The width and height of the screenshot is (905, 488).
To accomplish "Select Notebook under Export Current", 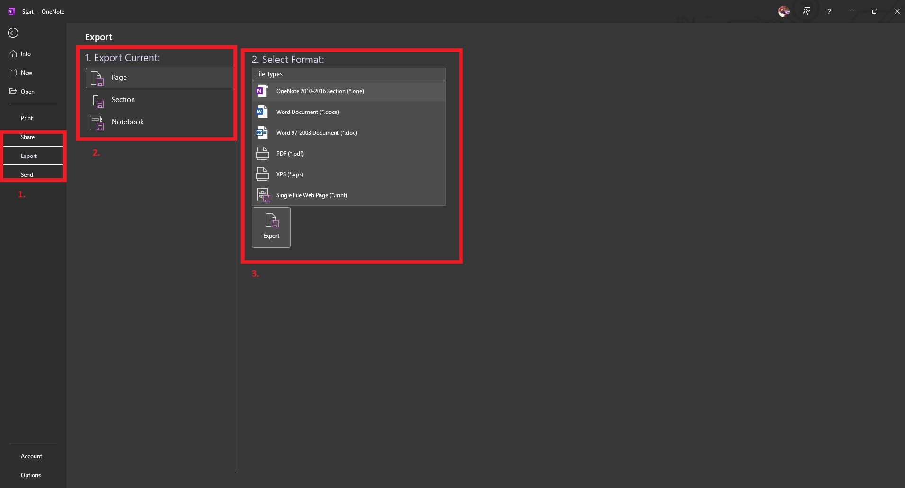I will (x=160, y=122).
